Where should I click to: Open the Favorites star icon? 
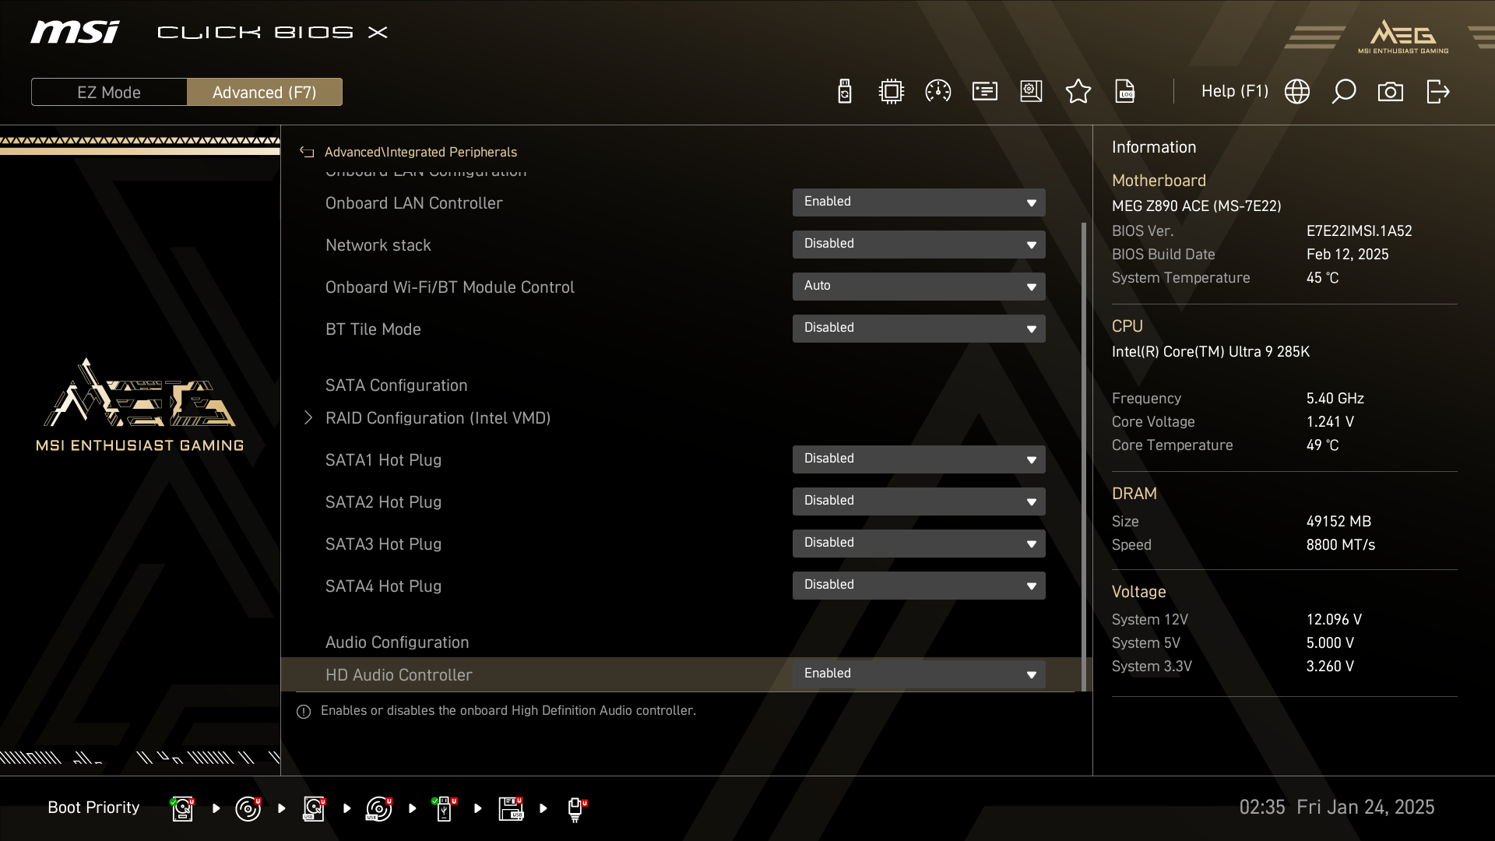click(1078, 92)
